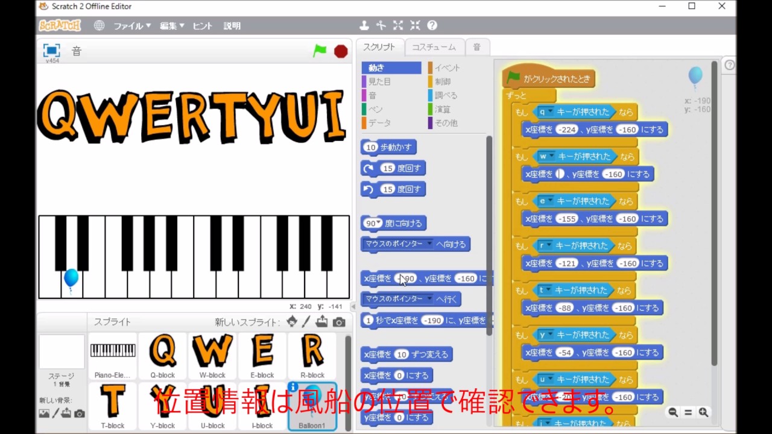The image size is (772, 434).
Task: Open the e key dropdown in script
Action: click(550, 201)
